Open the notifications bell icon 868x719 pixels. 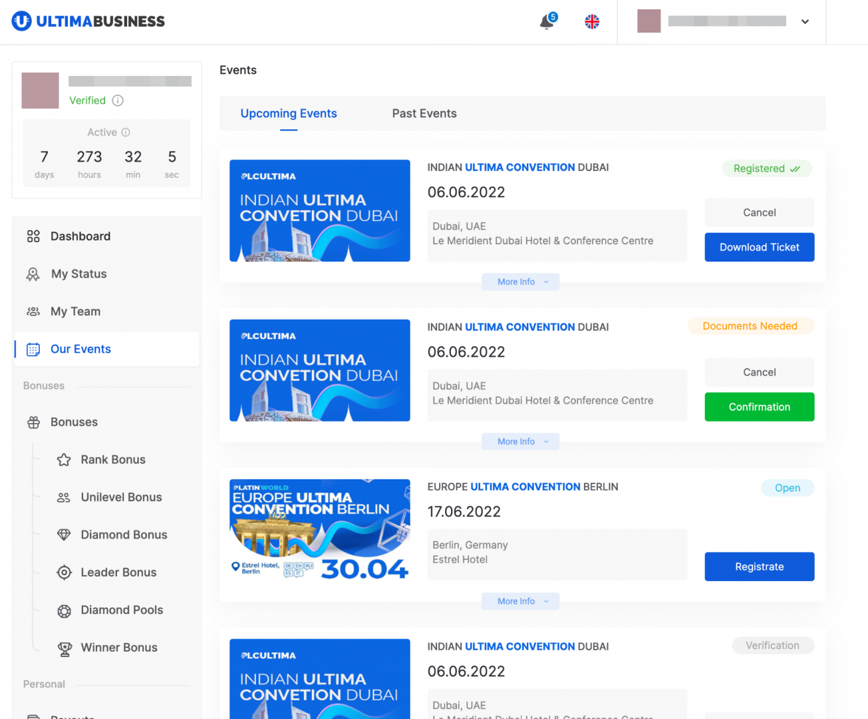pyautogui.click(x=547, y=22)
